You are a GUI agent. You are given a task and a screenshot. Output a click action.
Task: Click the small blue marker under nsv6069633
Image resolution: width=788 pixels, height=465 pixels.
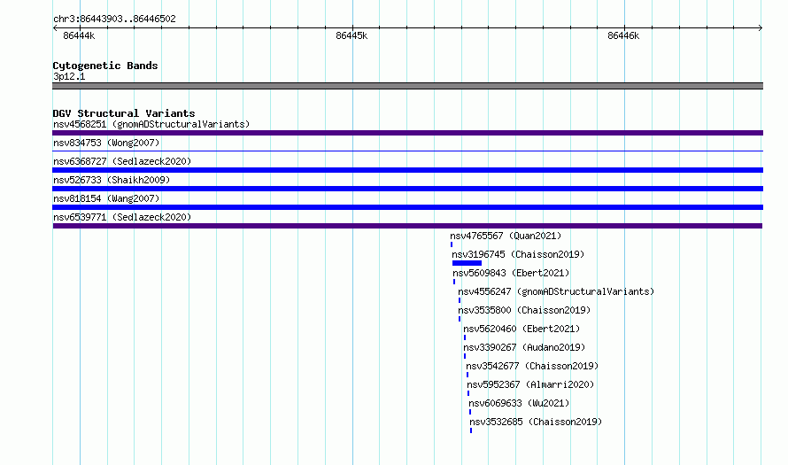click(470, 412)
